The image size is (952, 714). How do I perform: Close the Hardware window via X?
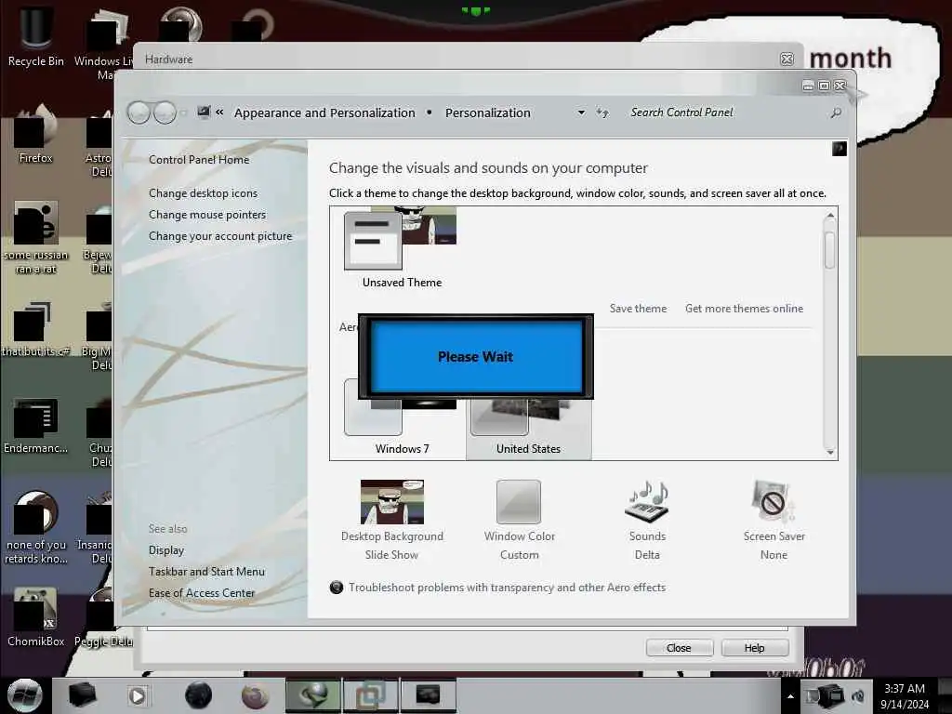(787, 59)
